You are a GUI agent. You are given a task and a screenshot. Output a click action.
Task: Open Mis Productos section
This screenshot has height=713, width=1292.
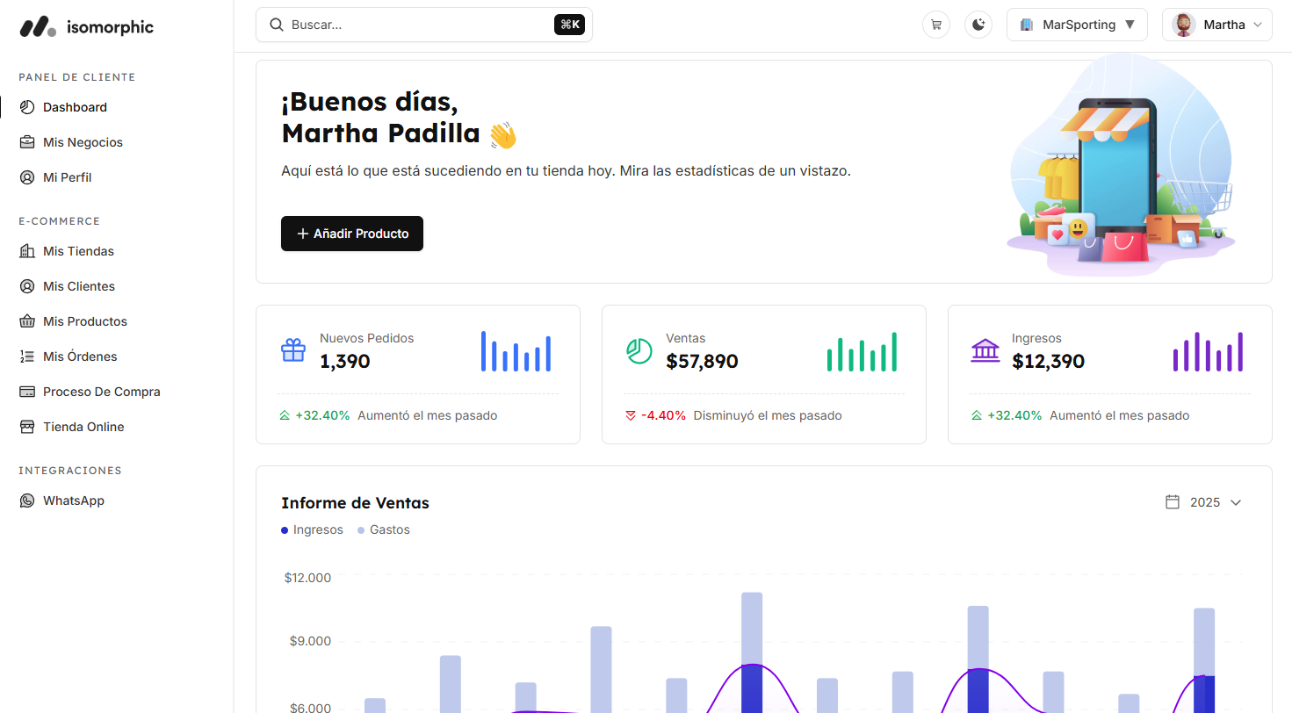coord(85,321)
